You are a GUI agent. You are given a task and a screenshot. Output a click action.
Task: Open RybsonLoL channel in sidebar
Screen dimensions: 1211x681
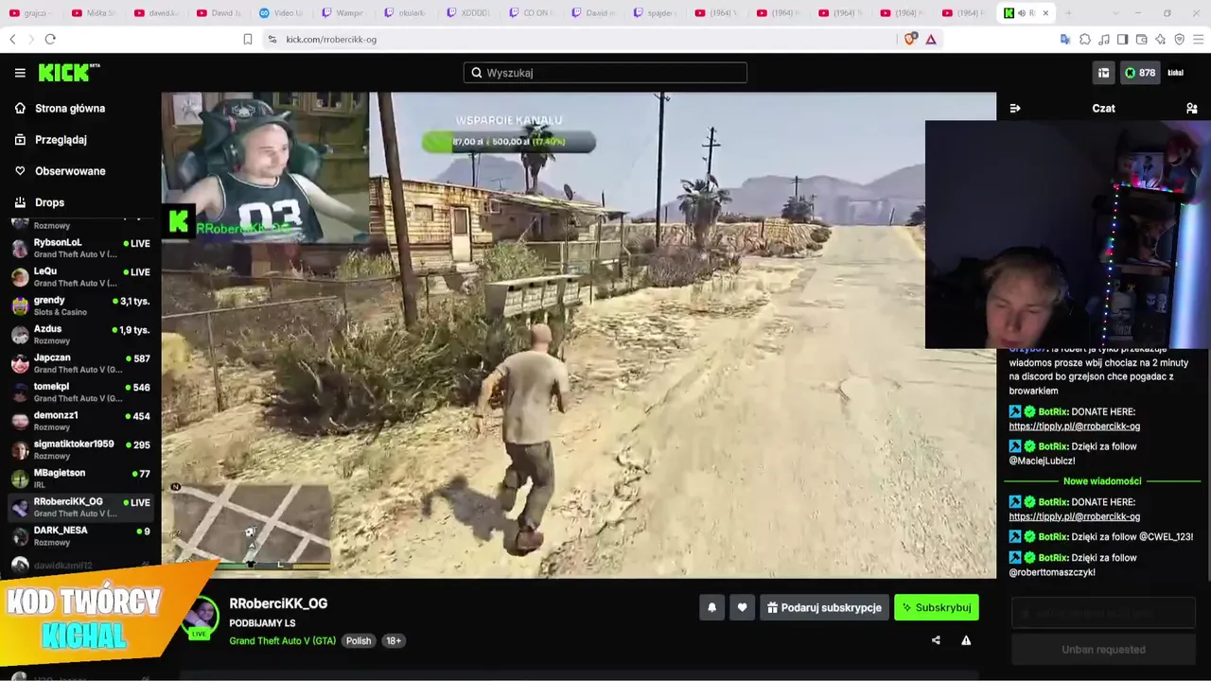pyautogui.click(x=80, y=248)
